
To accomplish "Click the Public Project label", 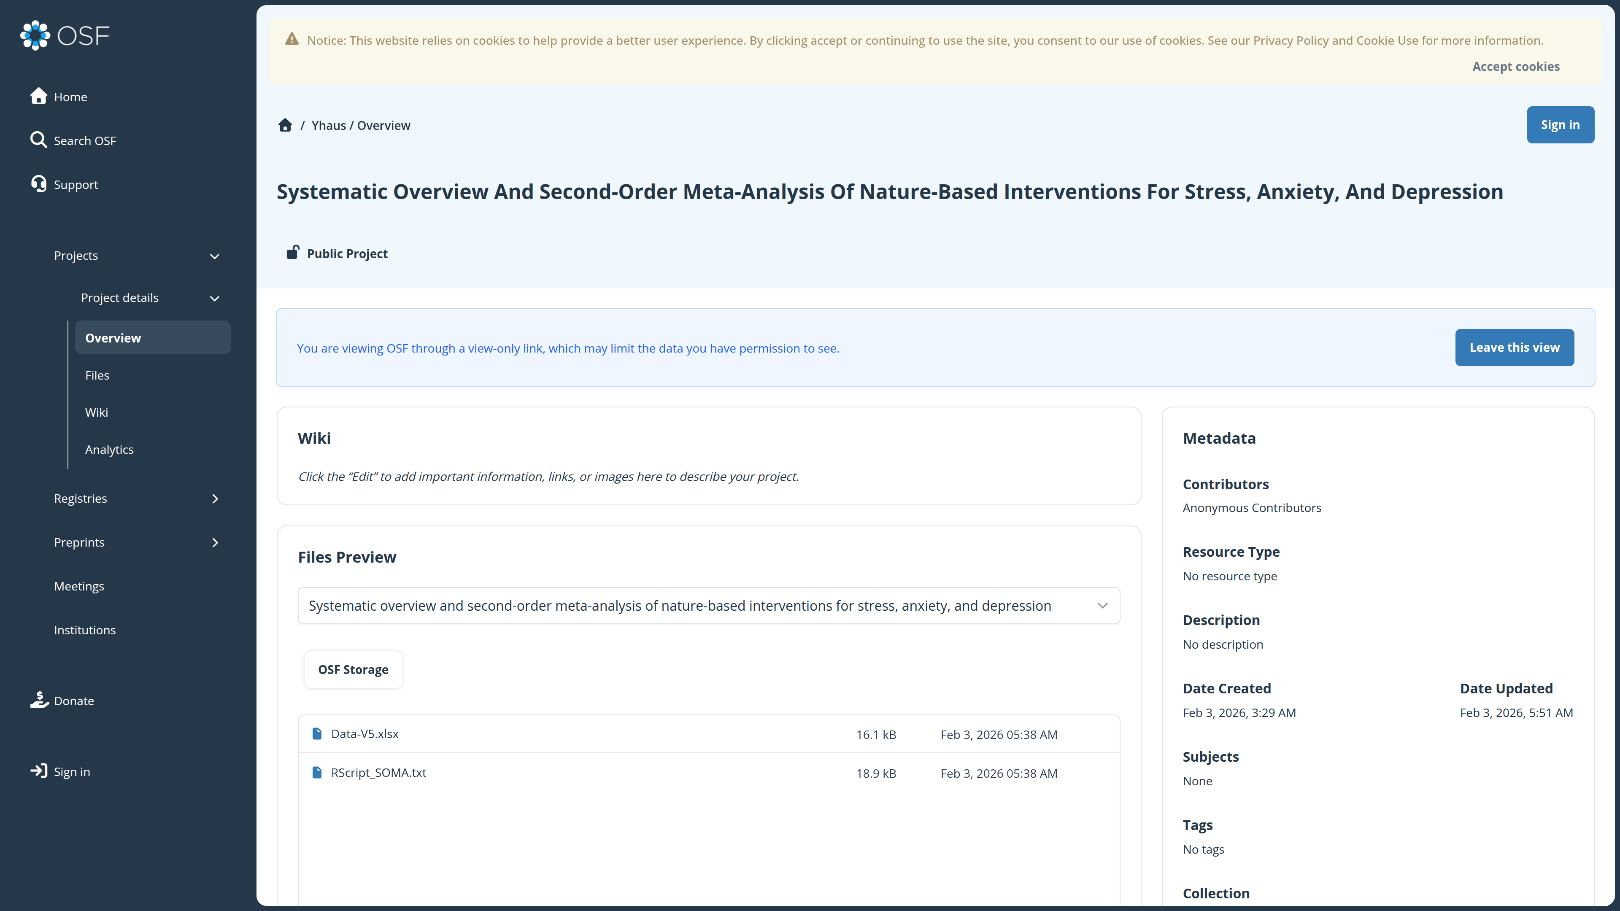I will pyautogui.click(x=347, y=253).
